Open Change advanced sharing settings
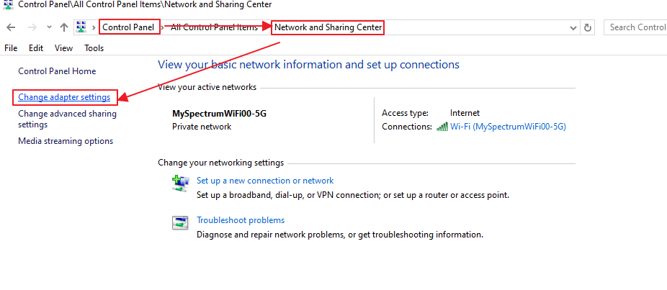This screenshot has height=290, width=667. coord(67,119)
